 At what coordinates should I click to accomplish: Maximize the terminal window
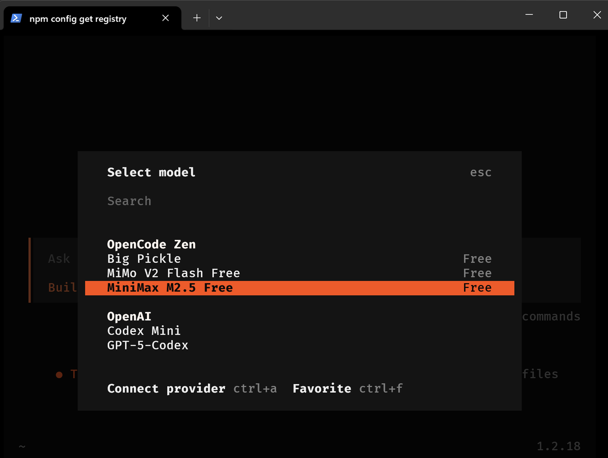tap(563, 15)
